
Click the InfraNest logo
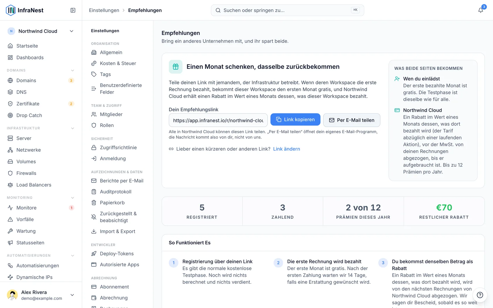(x=25, y=10)
